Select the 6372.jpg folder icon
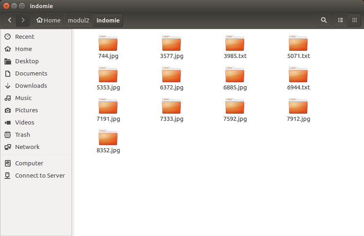Viewport: 364px width, 236px height. pyautogui.click(x=171, y=75)
